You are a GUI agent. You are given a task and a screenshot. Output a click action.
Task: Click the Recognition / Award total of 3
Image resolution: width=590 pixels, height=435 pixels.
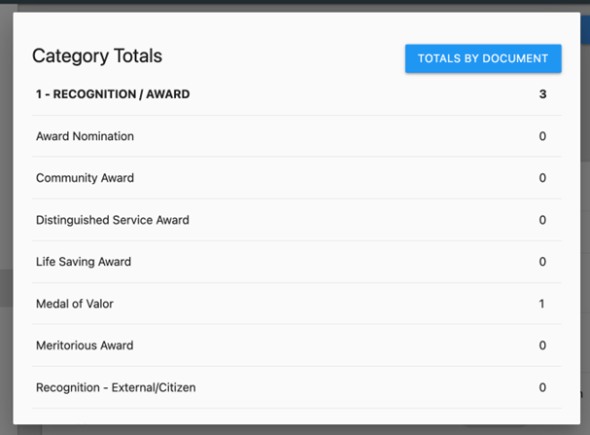[x=542, y=94]
